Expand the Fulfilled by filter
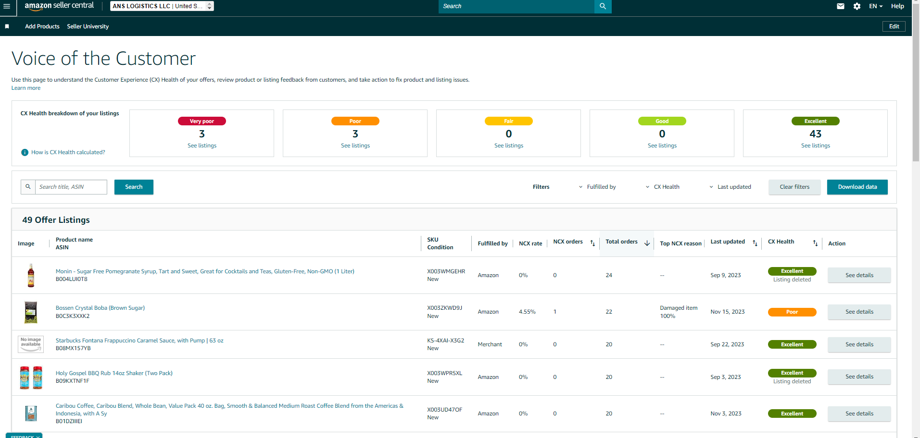920x438 pixels. click(597, 187)
